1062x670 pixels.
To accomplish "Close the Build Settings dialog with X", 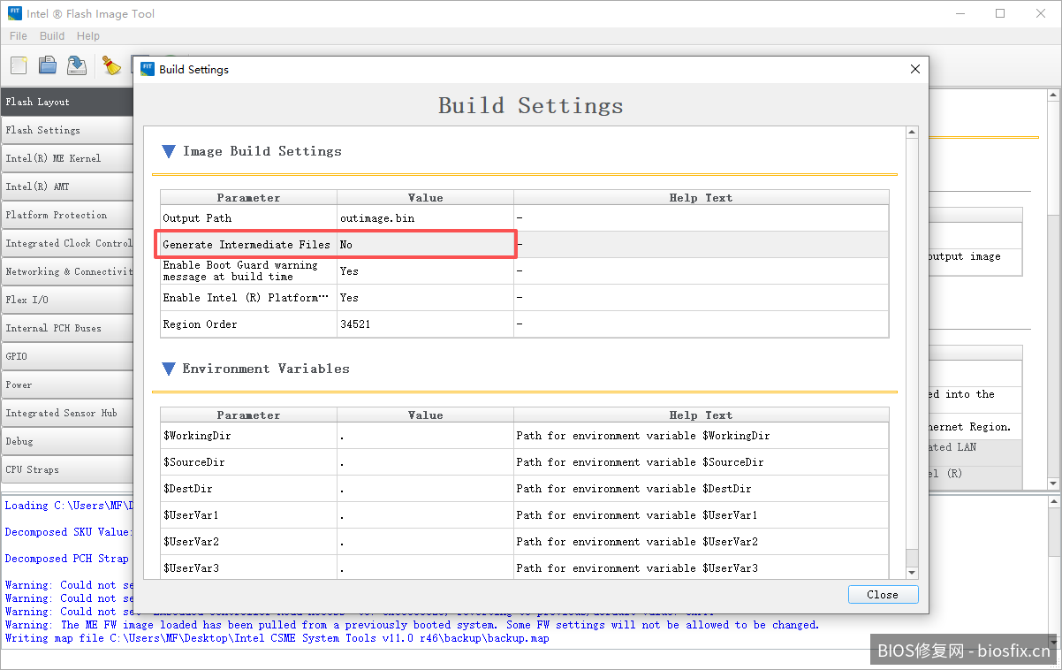I will (x=915, y=69).
